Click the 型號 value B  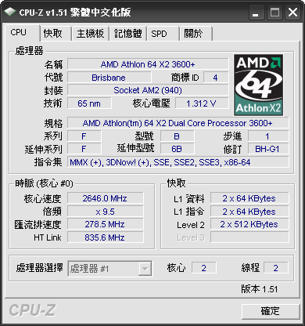pos(177,136)
